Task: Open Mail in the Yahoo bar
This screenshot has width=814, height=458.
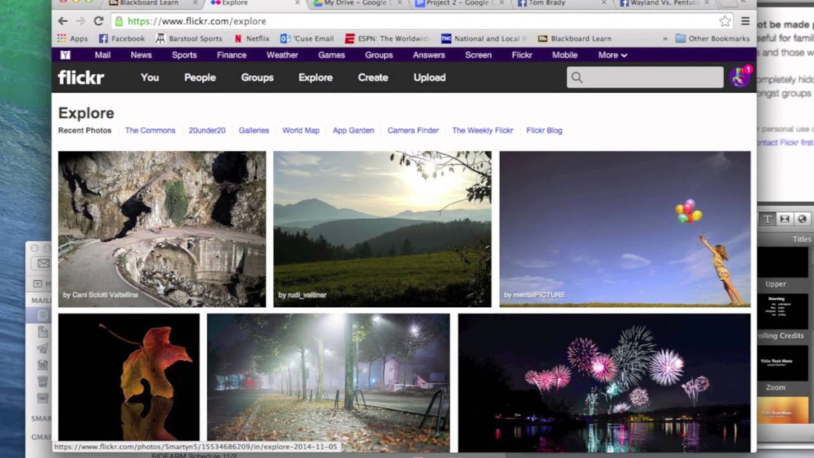Action: click(102, 55)
